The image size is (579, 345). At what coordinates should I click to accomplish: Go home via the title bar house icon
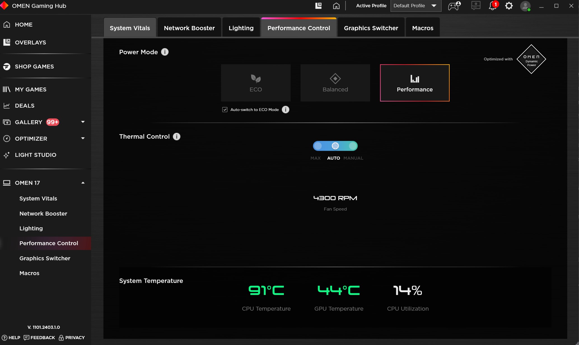point(336,6)
